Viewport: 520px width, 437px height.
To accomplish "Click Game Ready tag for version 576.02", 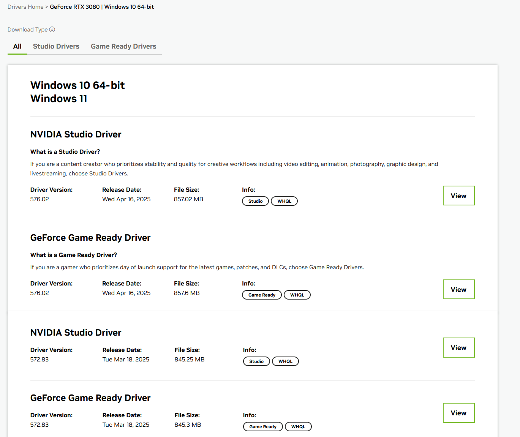I will [x=262, y=295].
